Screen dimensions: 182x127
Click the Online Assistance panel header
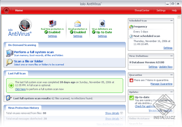tap(151, 119)
